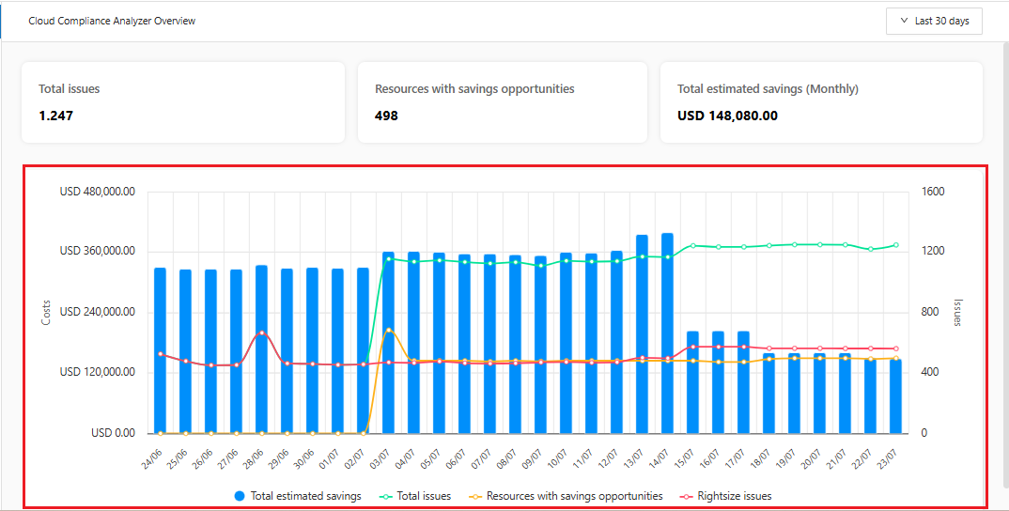
Task: Click the green Total issues point on 23/07
Action: tap(895, 245)
